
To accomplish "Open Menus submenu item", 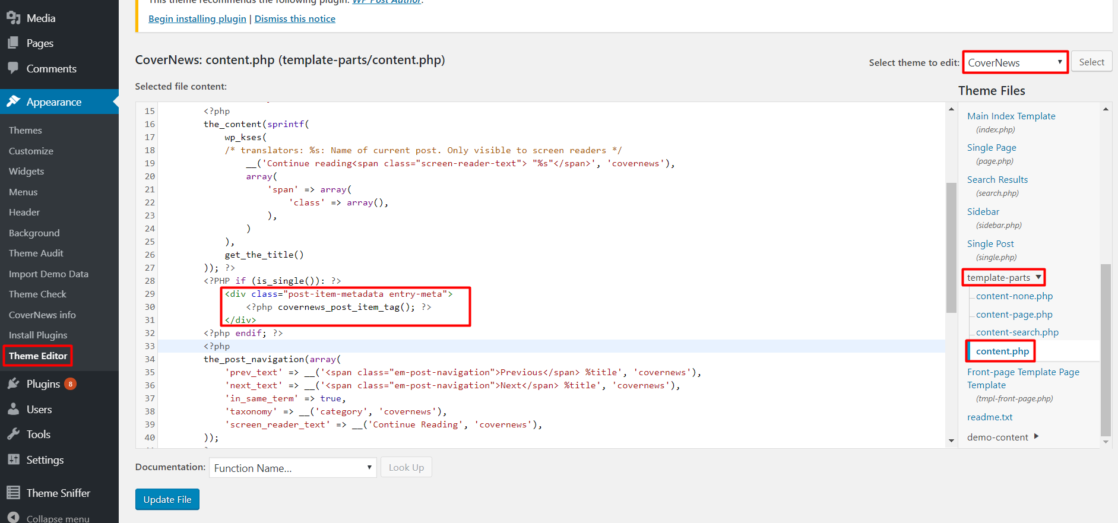I will point(23,192).
